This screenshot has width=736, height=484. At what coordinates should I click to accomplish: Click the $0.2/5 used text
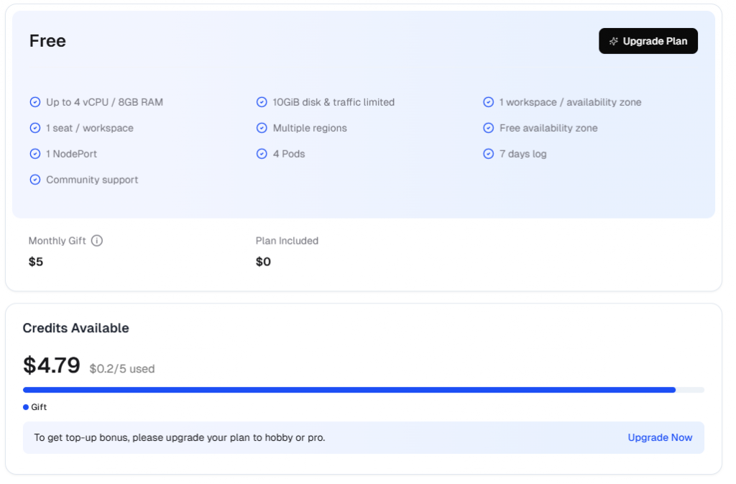122,369
